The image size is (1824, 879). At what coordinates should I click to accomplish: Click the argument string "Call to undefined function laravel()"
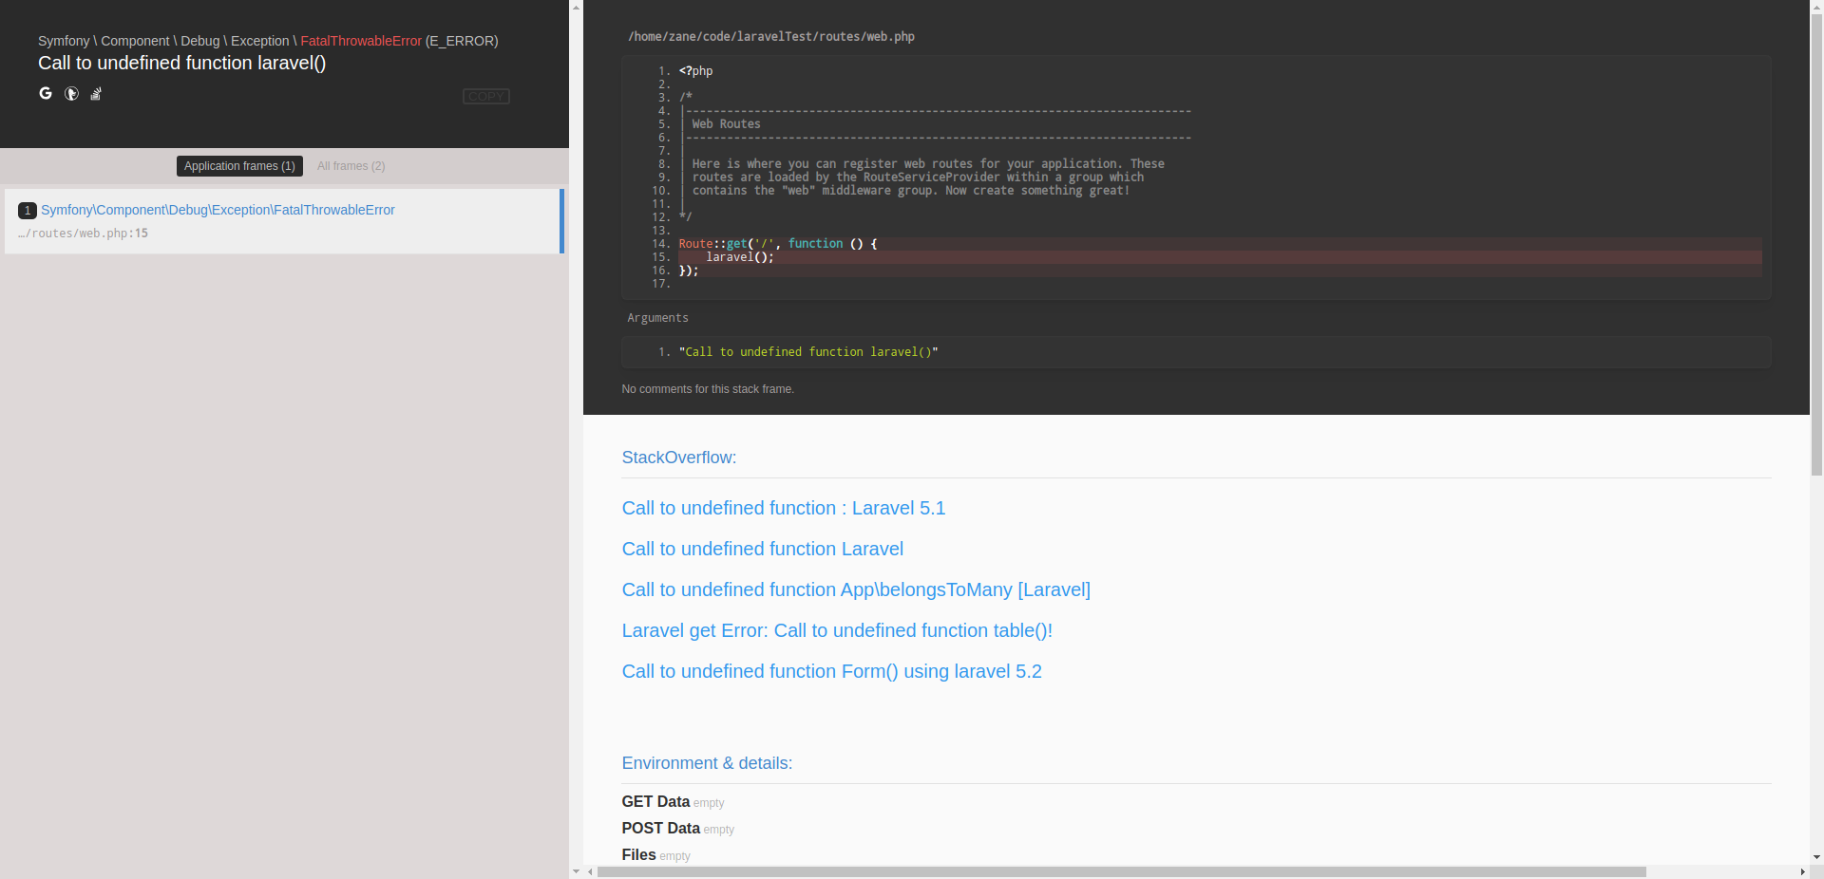808,352
